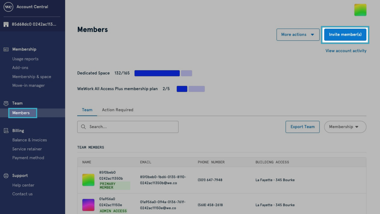This screenshot has height=214, width=380.
Task: Click the Billing section icon
Action: (6, 131)
